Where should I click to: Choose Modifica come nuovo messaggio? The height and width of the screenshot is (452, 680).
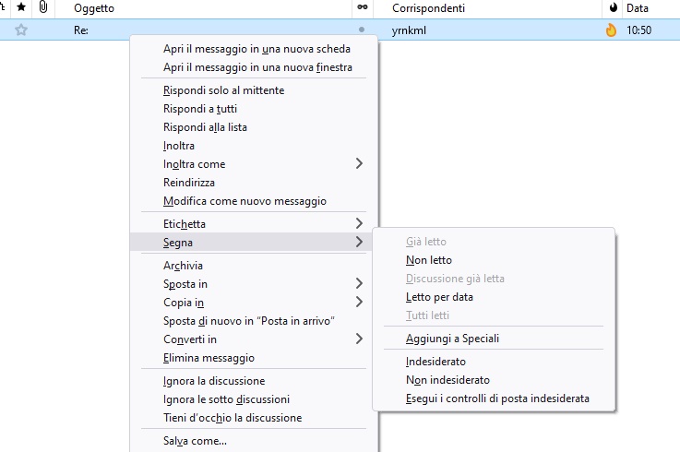[254, 201]
